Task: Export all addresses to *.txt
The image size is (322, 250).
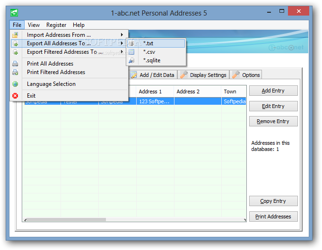Action: 156,43
